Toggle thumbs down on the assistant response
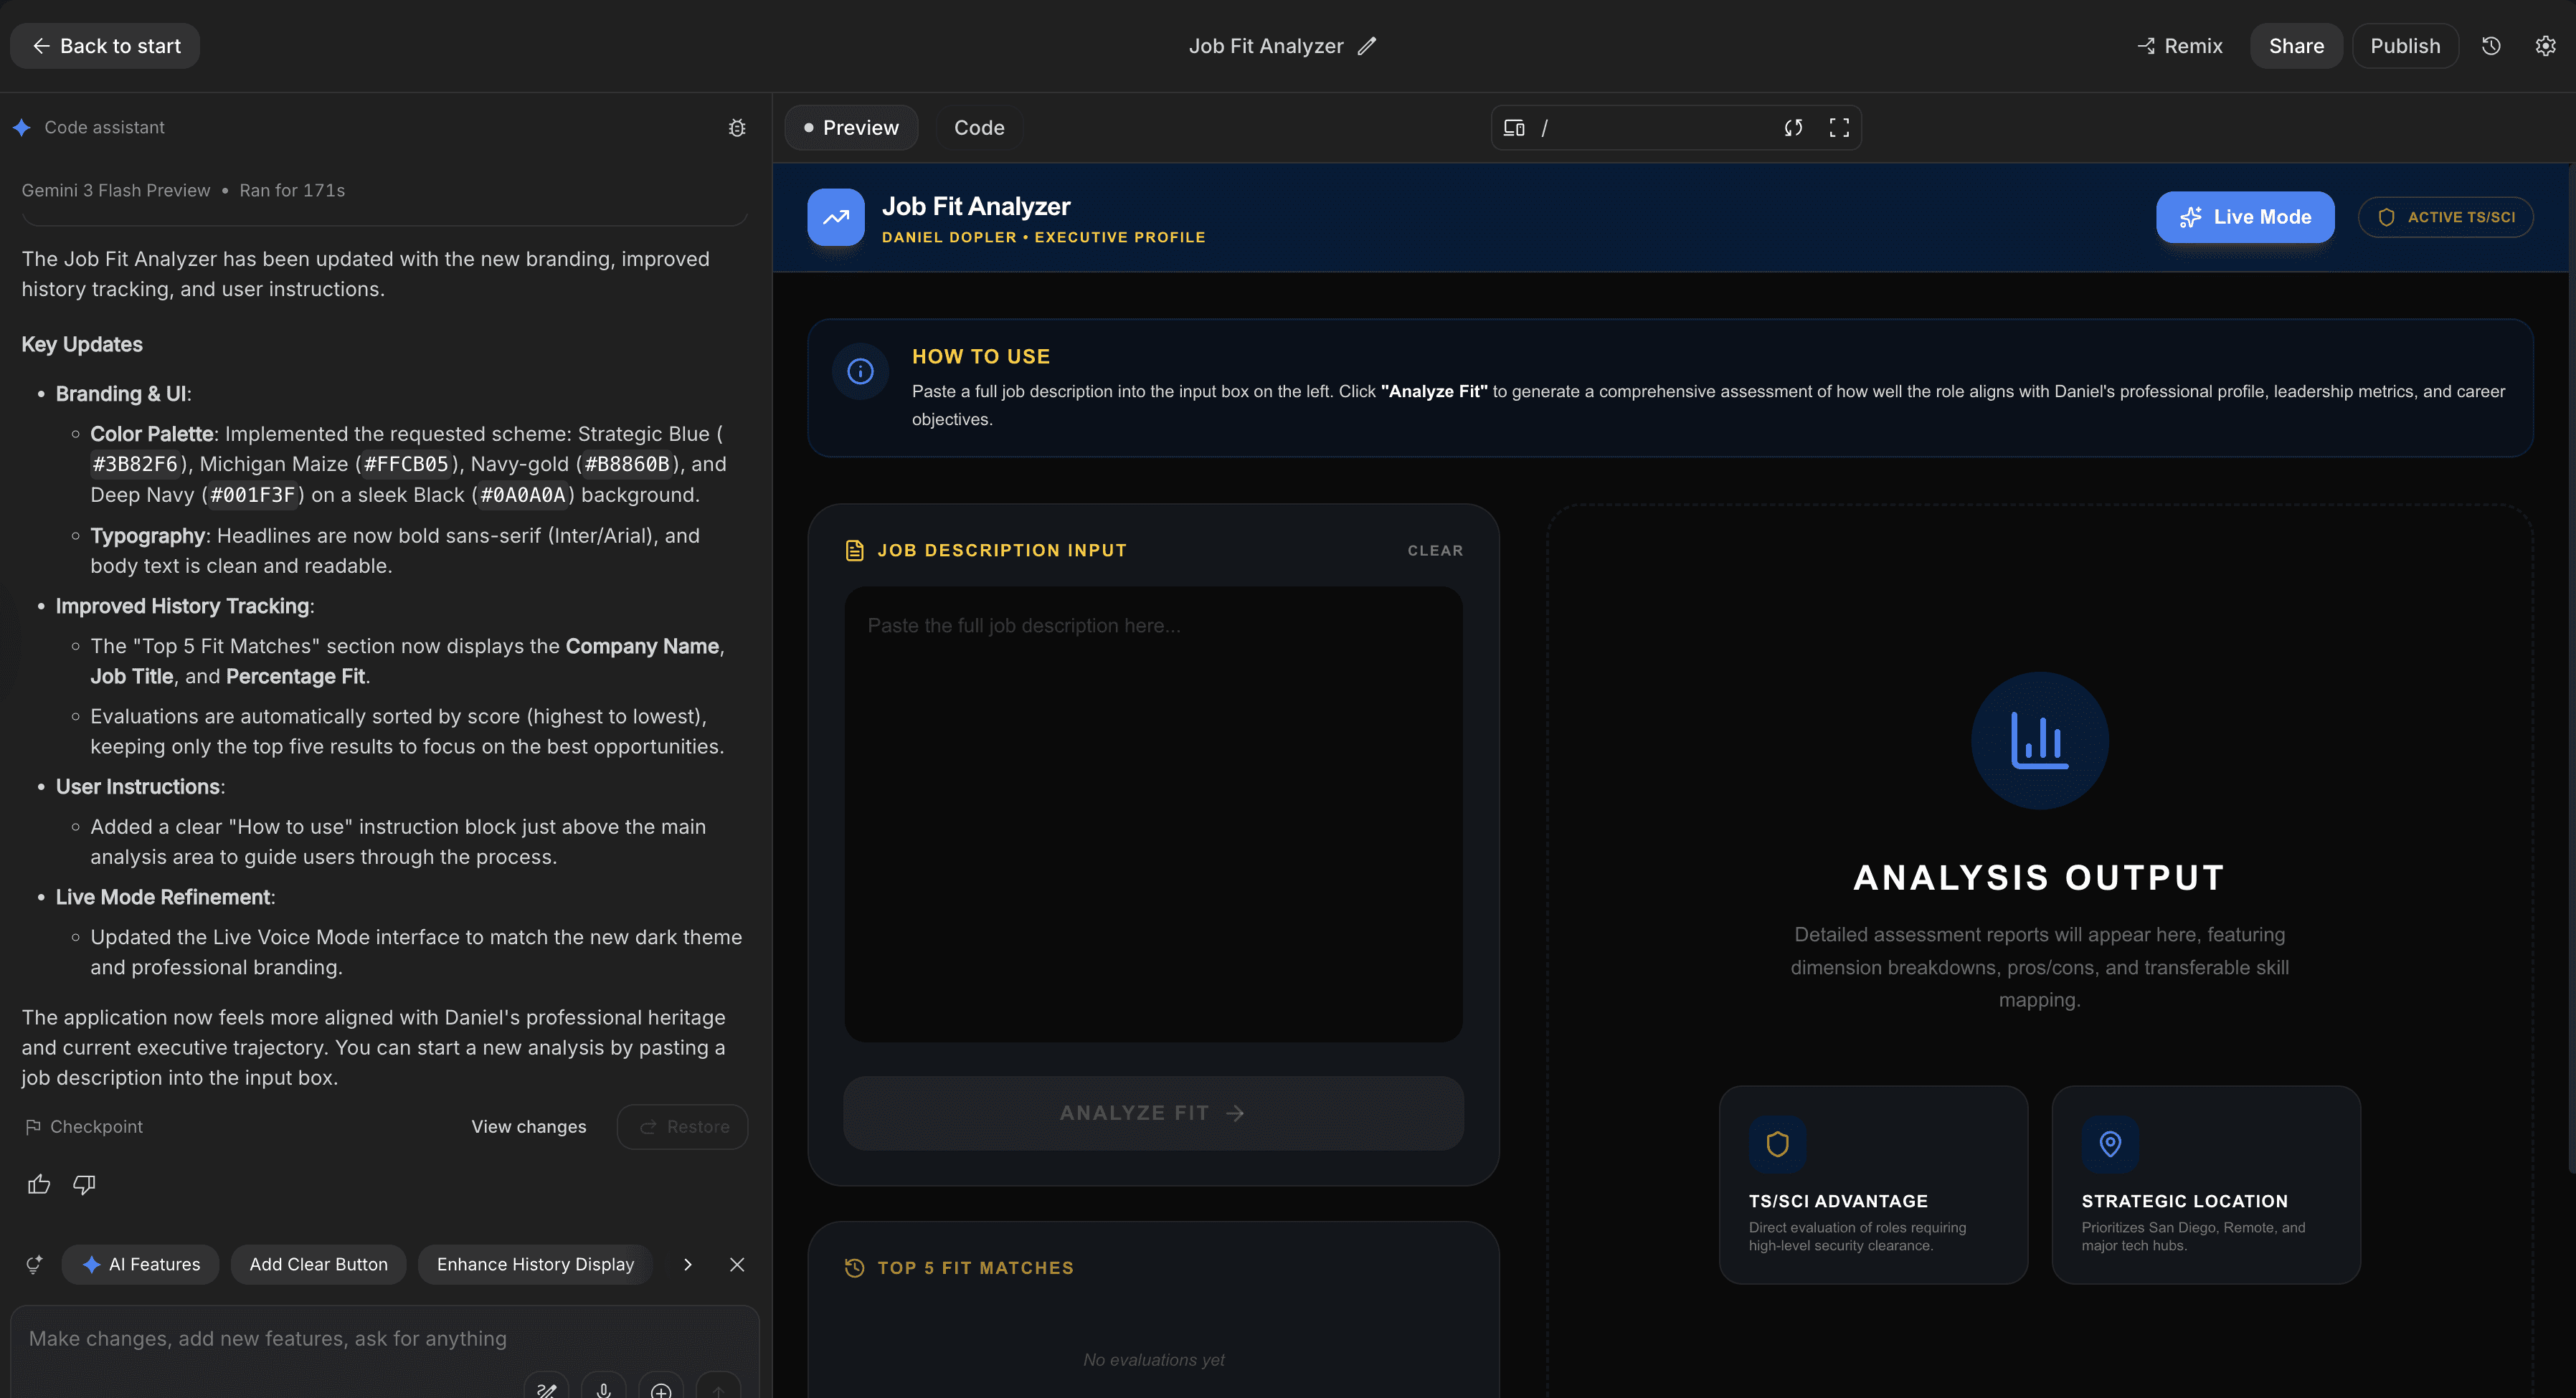 point(83,1184)
